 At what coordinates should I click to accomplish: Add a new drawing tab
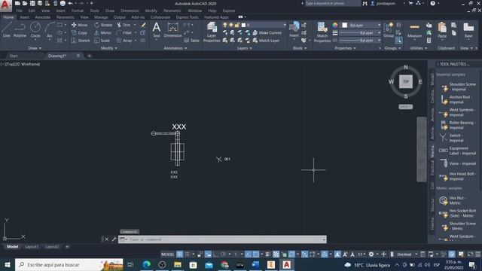[90, 56]
